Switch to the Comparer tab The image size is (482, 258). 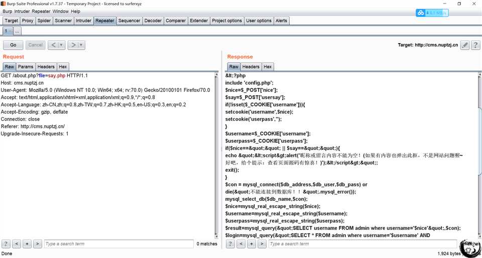[176, 21]
